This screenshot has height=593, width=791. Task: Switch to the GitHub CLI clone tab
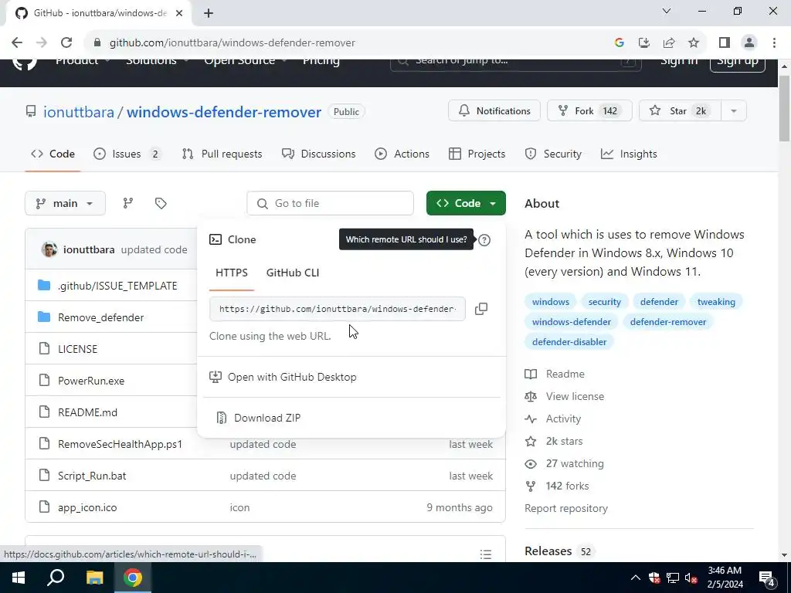pos(293,273)
